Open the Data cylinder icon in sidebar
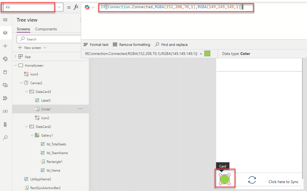The image size is (307, 191). [5, 72]
